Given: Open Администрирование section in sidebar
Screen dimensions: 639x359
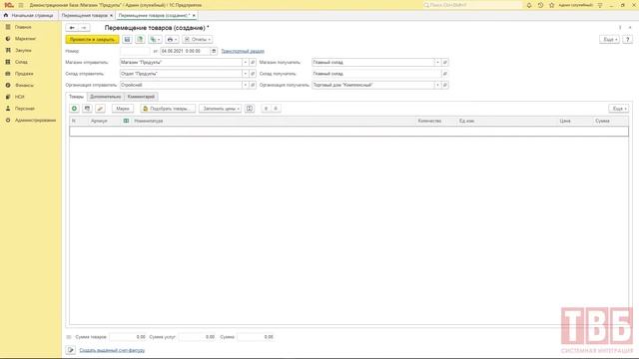Looking at the screenshot, I should point(35,120).
